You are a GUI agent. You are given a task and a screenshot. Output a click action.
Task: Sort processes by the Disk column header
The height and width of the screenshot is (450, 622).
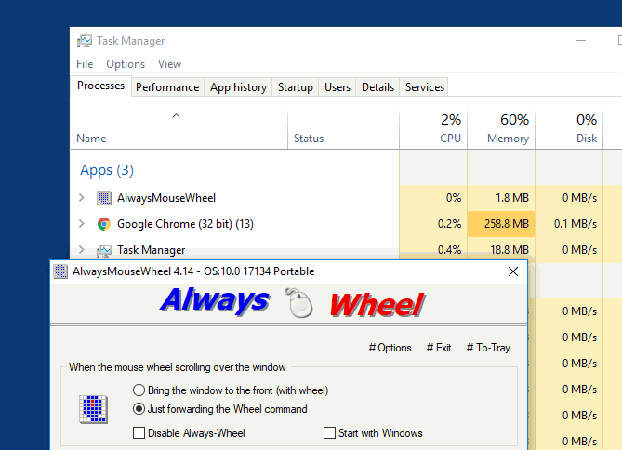(569, 130)
